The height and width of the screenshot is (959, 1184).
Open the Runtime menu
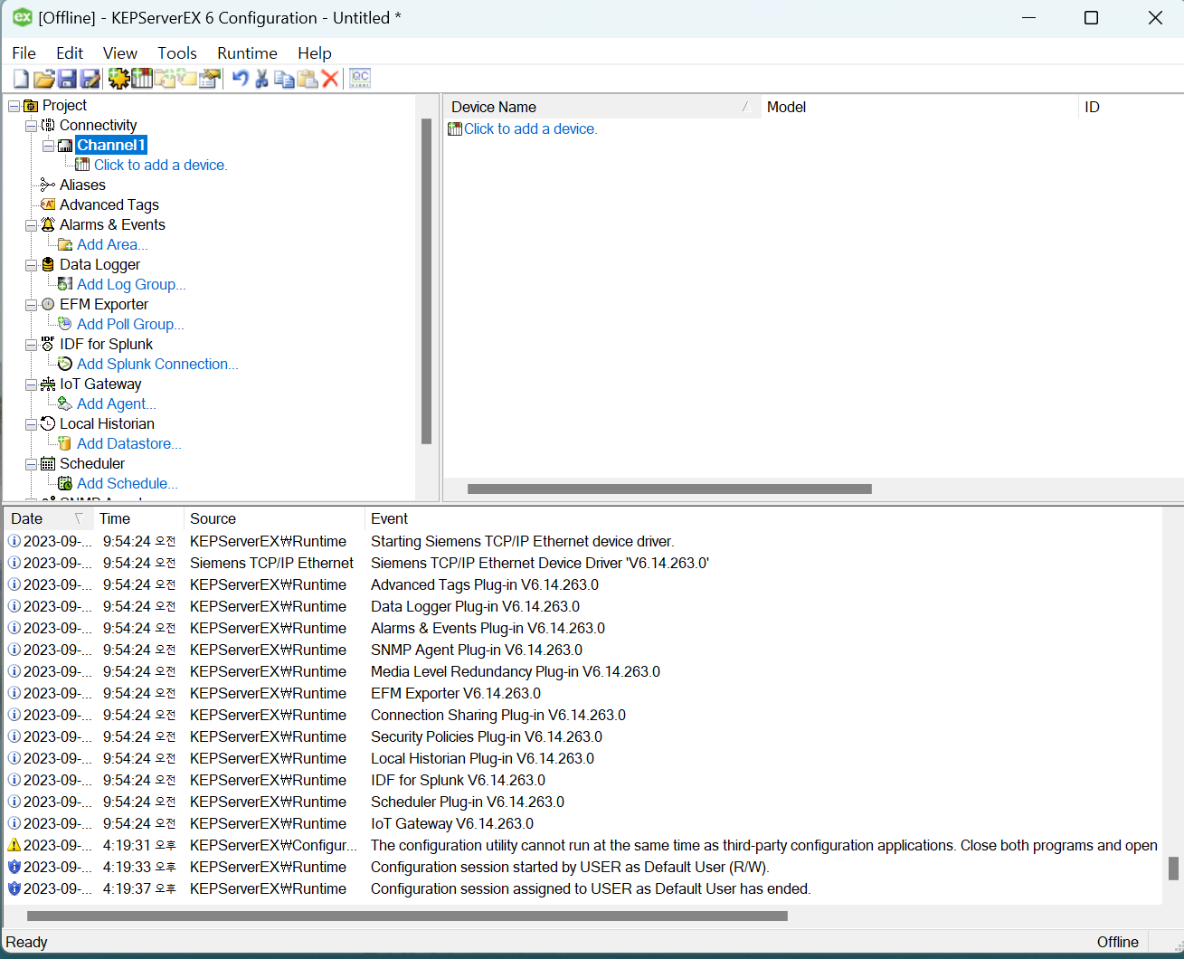pos(247,53)
